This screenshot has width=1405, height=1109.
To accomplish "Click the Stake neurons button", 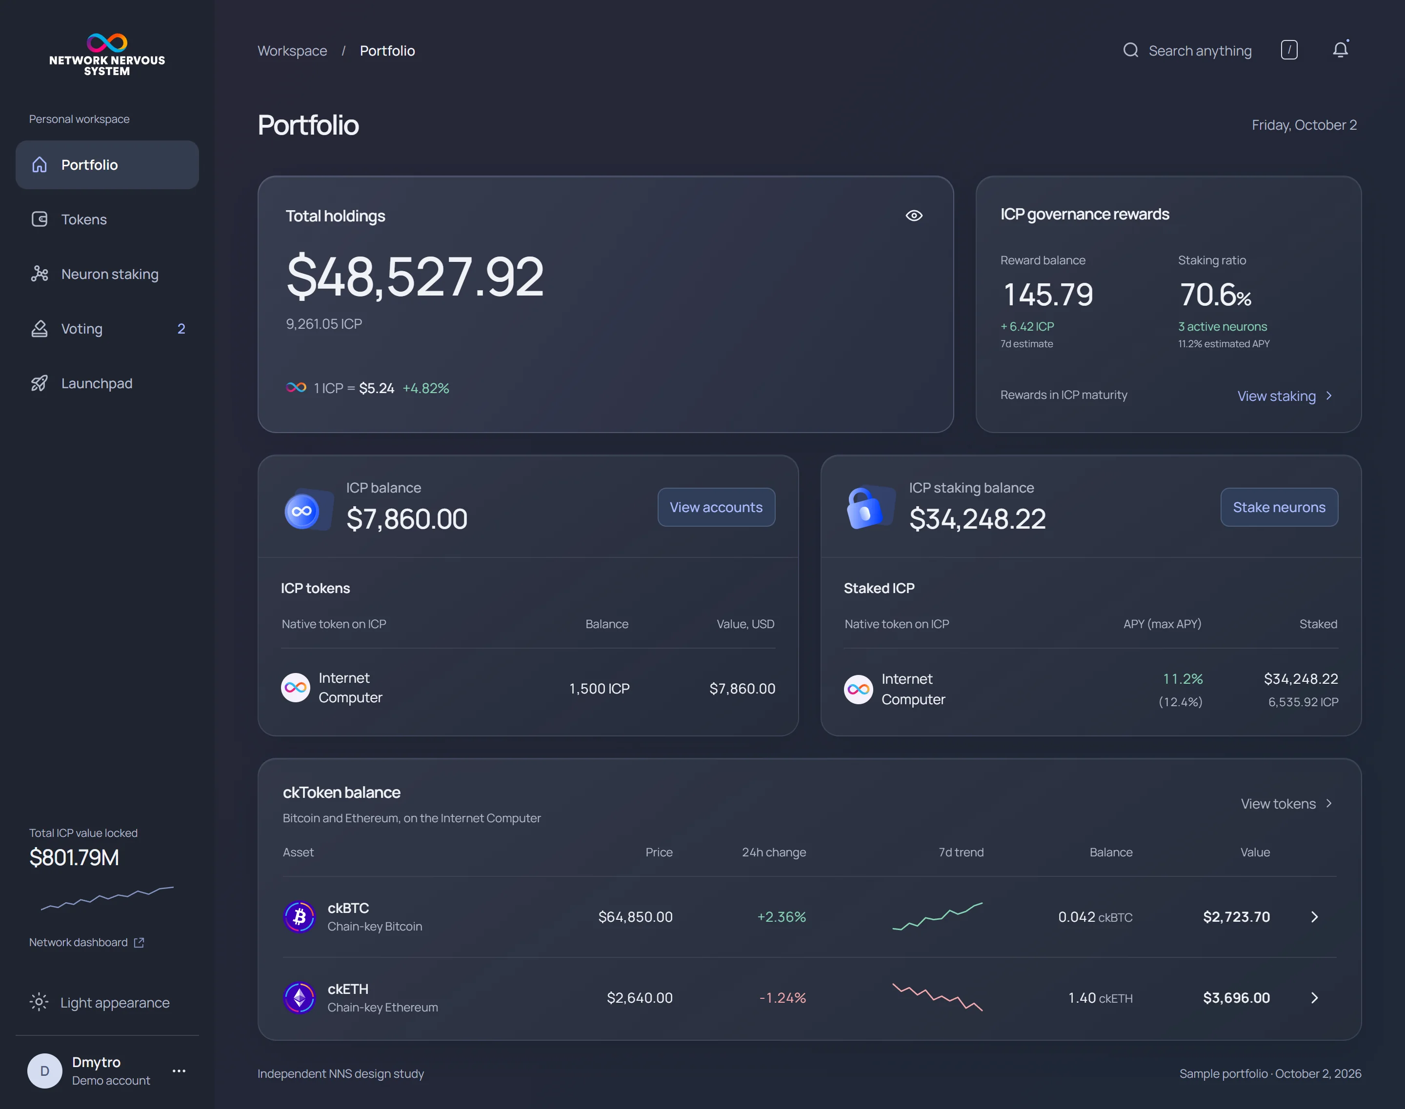I will pyautogui.click(x=1279, y=507).
